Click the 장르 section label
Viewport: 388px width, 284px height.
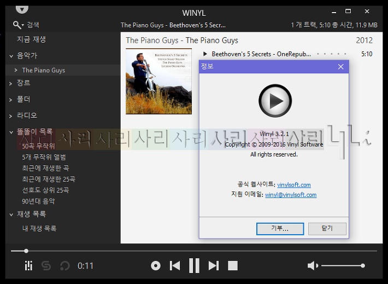pyautogui.click(x=23, y=83)
